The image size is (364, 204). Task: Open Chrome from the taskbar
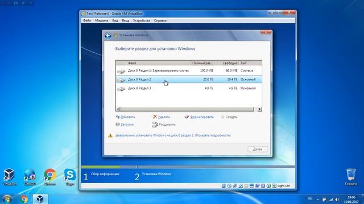click(24, 199)
